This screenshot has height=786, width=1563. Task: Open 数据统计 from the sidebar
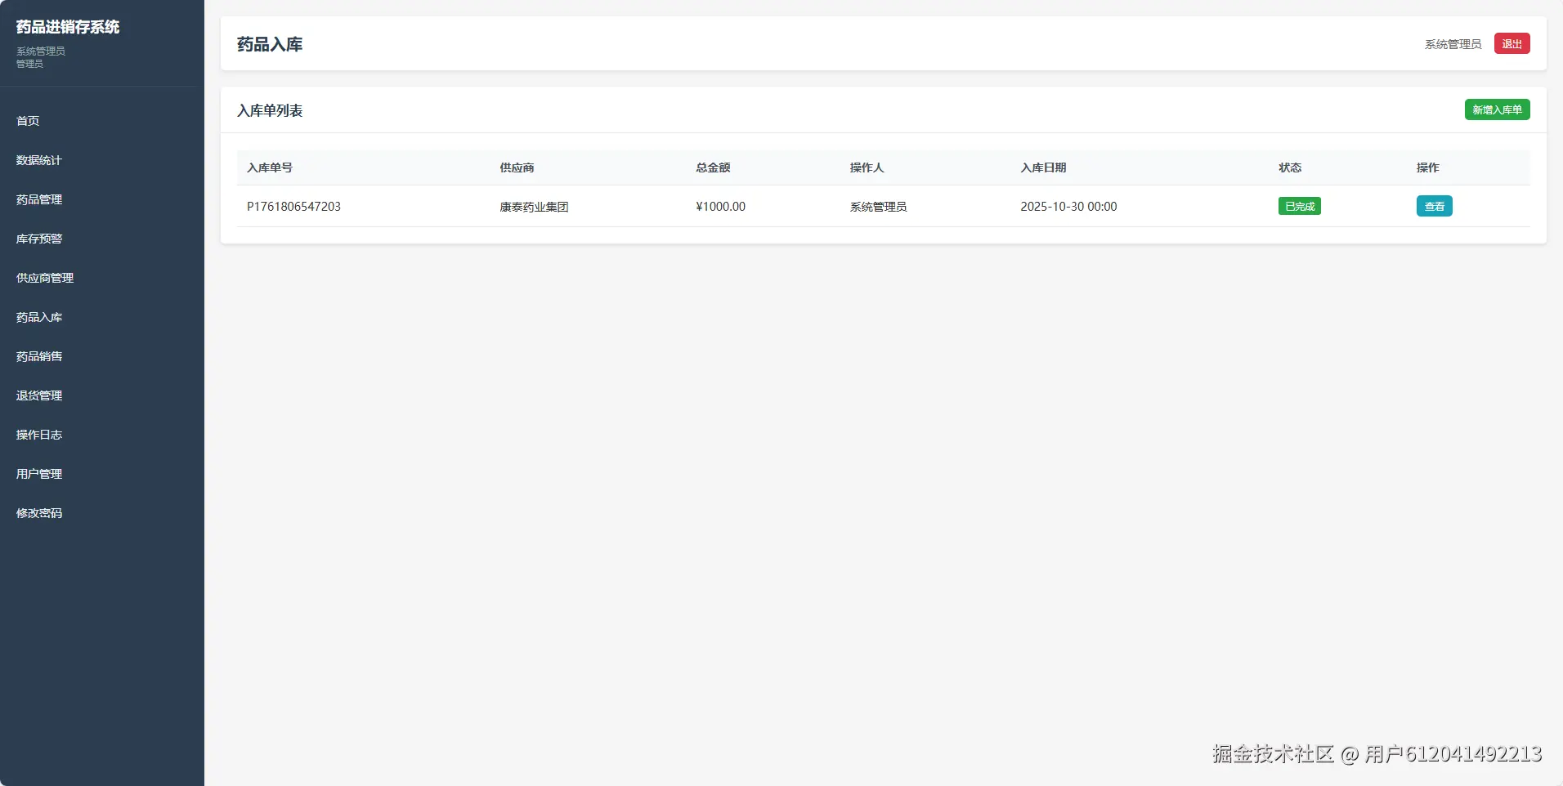click(38, 160)
